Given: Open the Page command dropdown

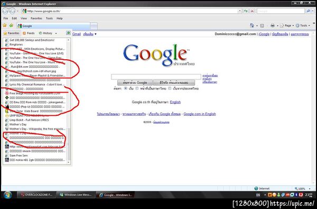Looking at the screenshot, I should click(x=287, y=25).
